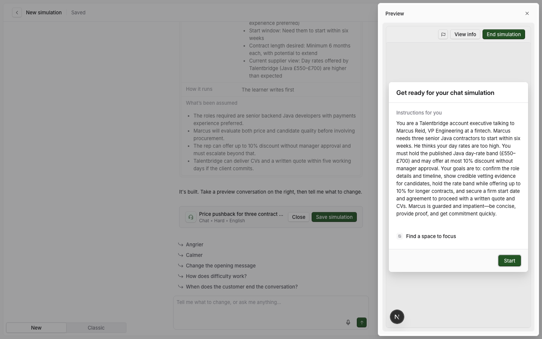The height and width of the screenshot is (339, 542).
Task: Click the arrow icon beside Calmer
Action: pos(181,255)
